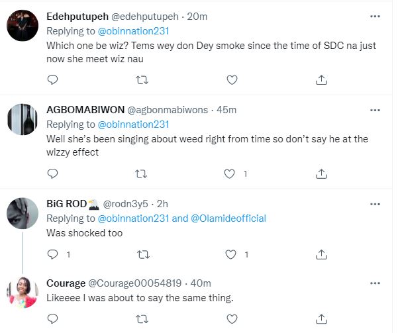Retweet Courage's tweet

point(140,320)
